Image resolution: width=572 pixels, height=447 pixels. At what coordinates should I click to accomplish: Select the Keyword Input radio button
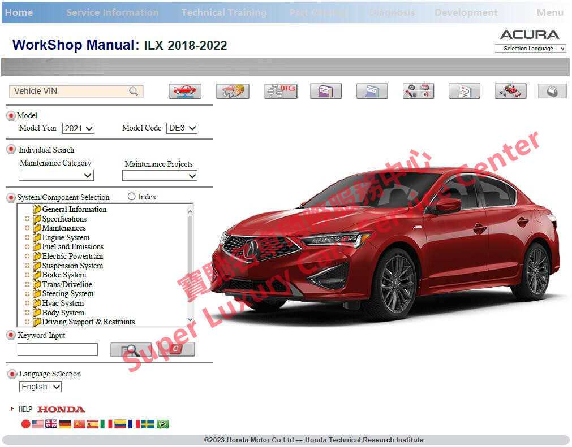11,335
